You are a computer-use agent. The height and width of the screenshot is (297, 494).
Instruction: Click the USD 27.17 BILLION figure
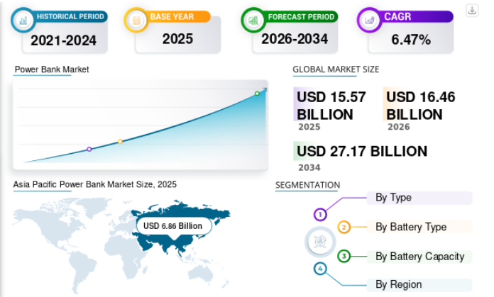click(x=362, y=151)
